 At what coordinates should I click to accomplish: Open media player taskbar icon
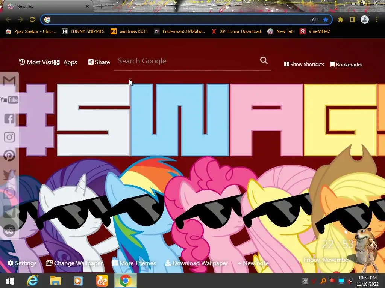(x=78, y=280)
